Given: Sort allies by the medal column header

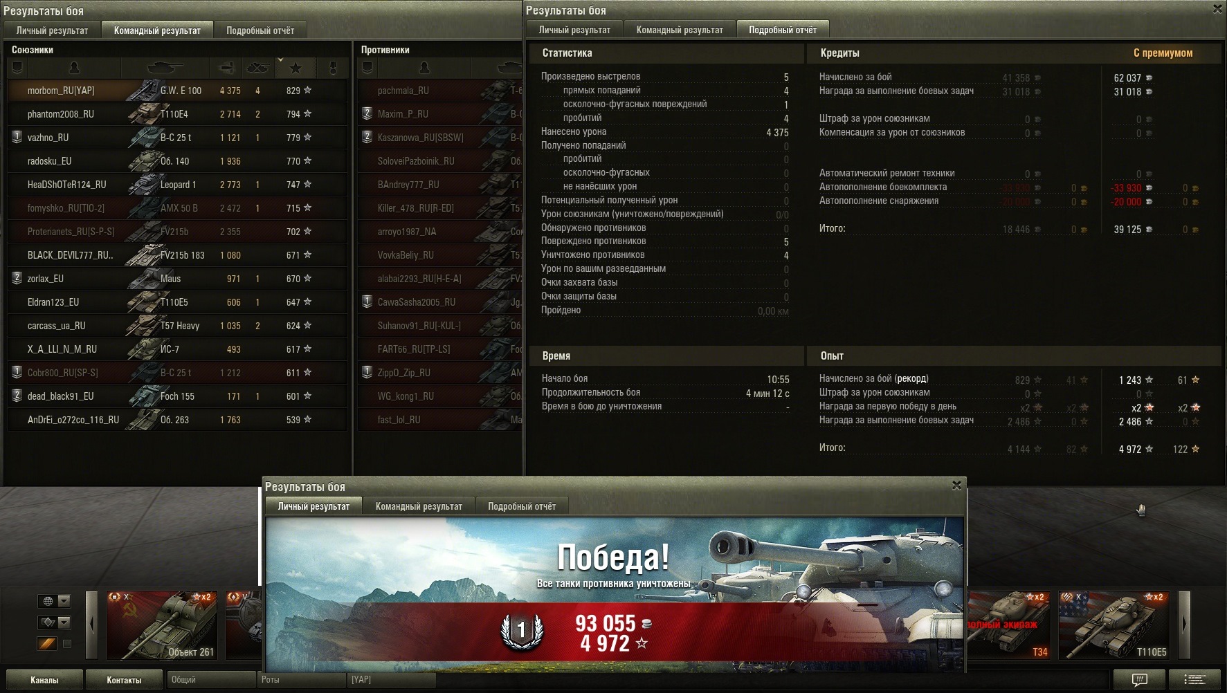Looking at the screenshot, I should pos(333,68).
